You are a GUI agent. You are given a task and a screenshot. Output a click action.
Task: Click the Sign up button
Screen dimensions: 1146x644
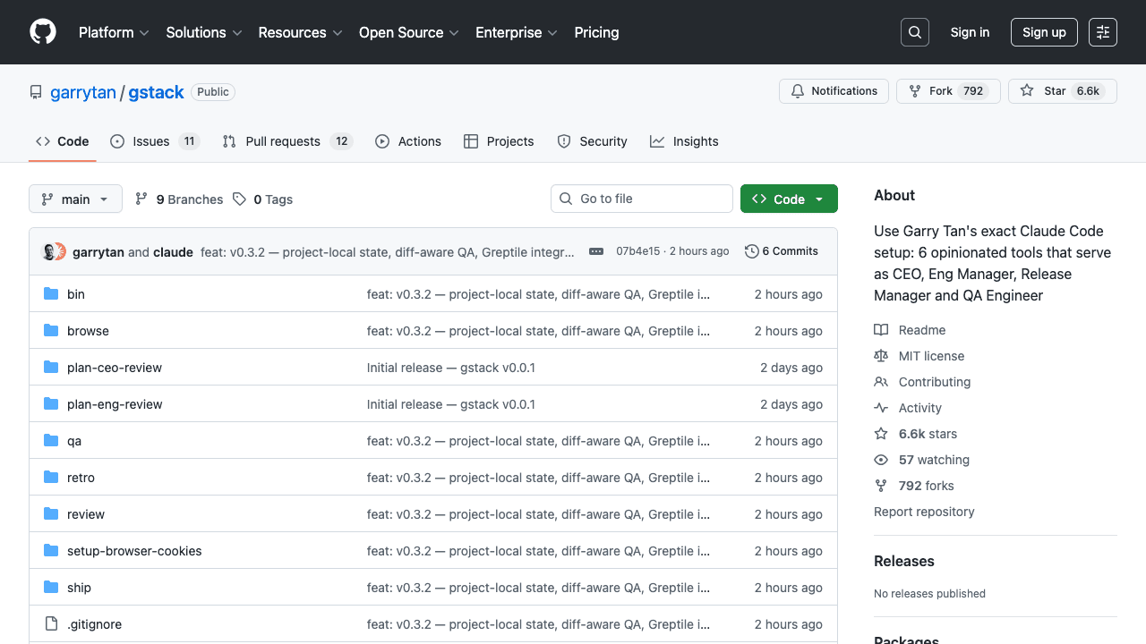point(1044,31)
